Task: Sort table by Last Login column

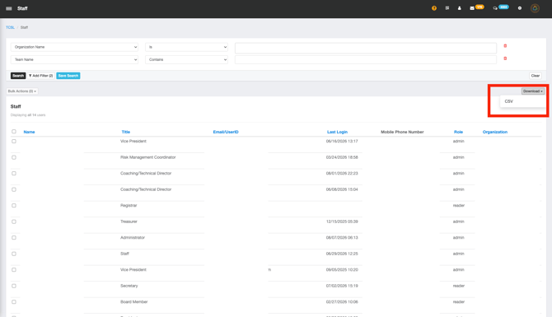Action: click(x=337, y=132)
